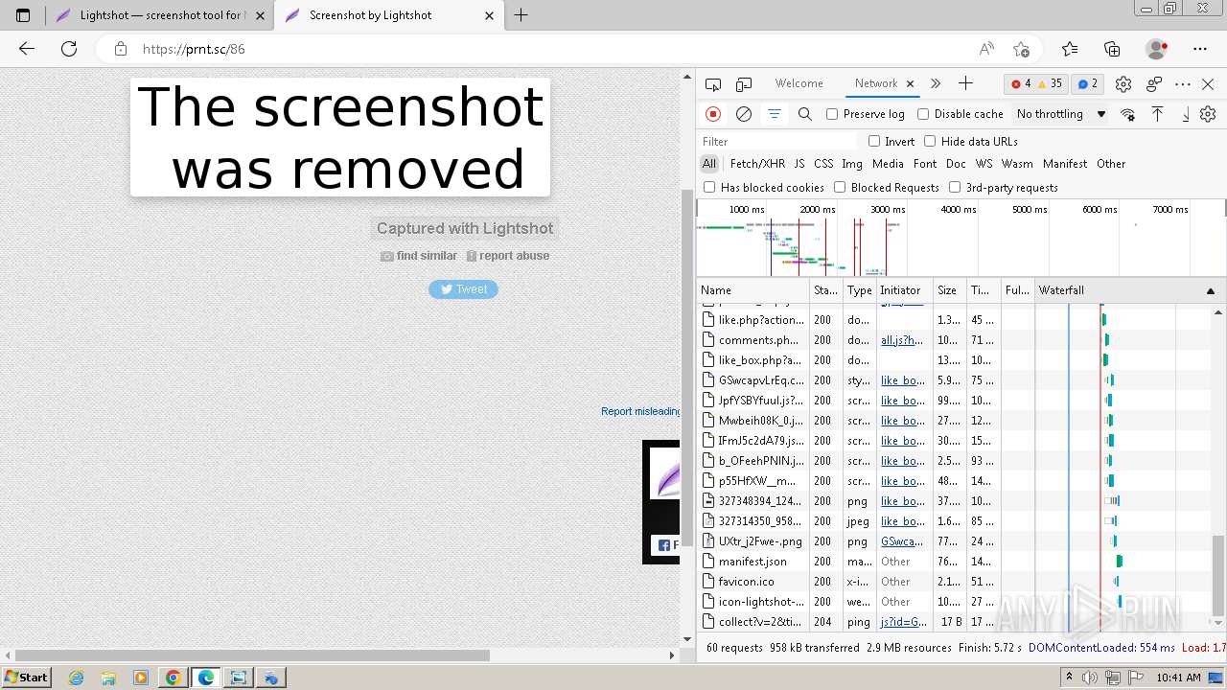Open Customize and control DevTools ellipsis

click(1183, 84)
